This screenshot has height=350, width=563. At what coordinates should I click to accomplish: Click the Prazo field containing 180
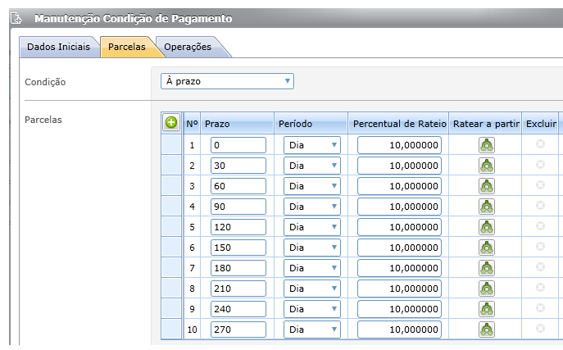(x=238, y=268)
